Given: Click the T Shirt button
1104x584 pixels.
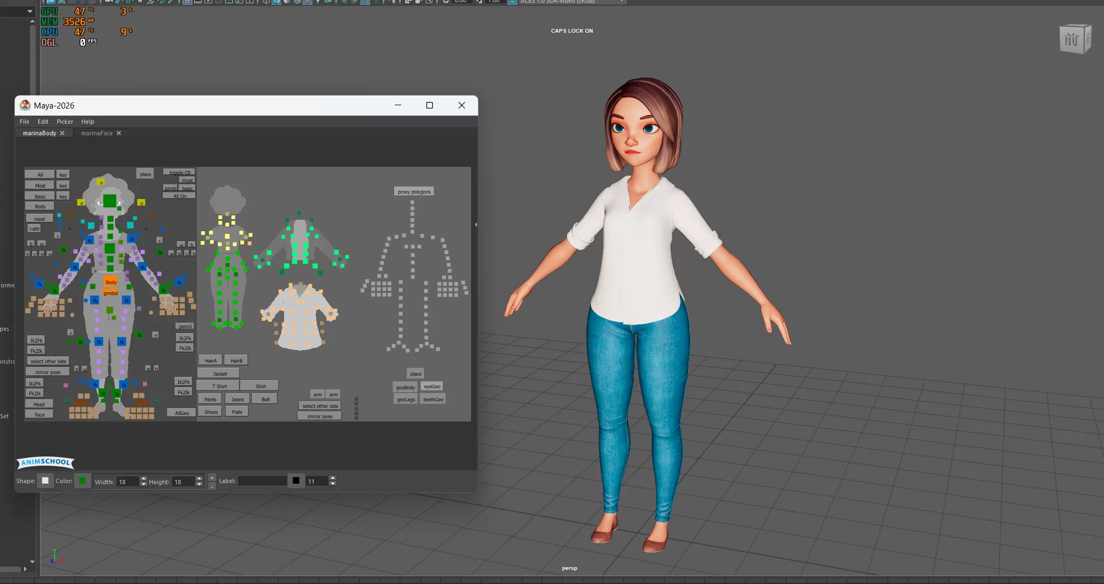Looking at the screenshot, I should (x=219, y=386).
